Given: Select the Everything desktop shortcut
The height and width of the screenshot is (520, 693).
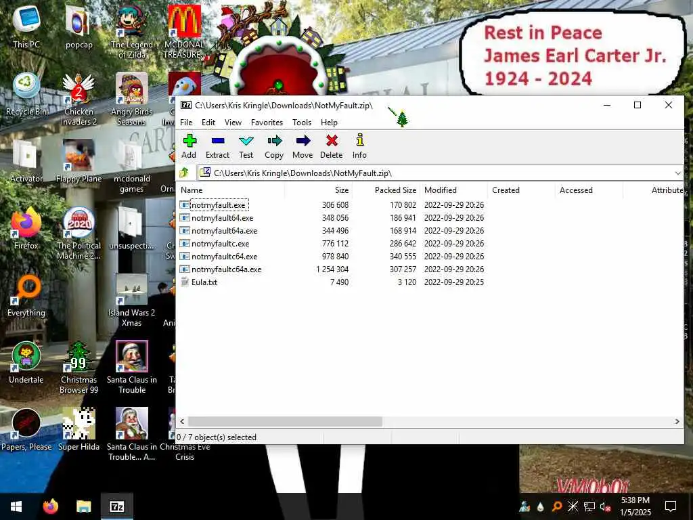Looking at the screenshot, I should 26,296.
